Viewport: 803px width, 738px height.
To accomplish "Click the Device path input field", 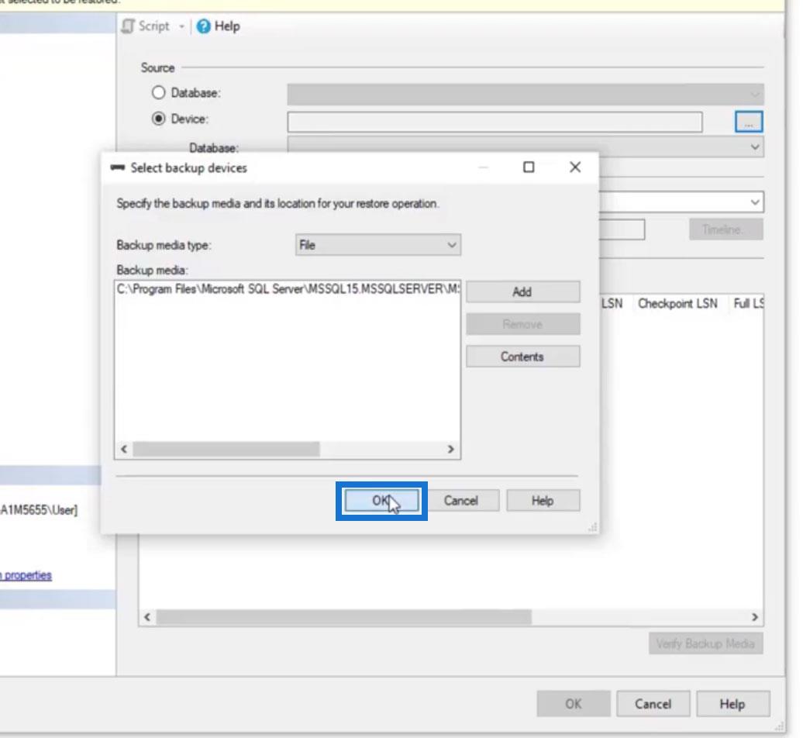I will tap(495, 122).
